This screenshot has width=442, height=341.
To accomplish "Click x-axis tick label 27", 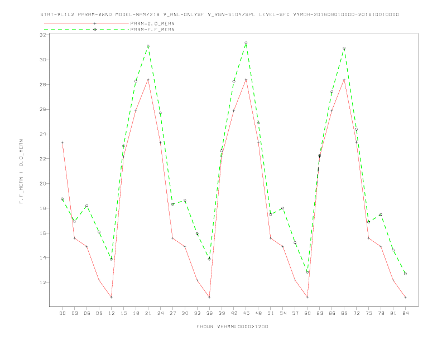I will (x=172, y=313).
